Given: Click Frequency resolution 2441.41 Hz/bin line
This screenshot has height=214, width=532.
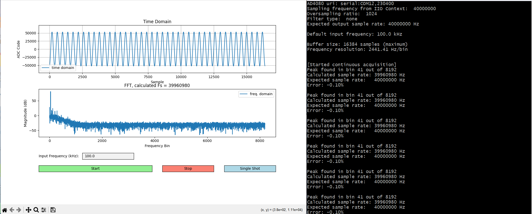Looking at the screenshot, I should click(x=357, y=49).
